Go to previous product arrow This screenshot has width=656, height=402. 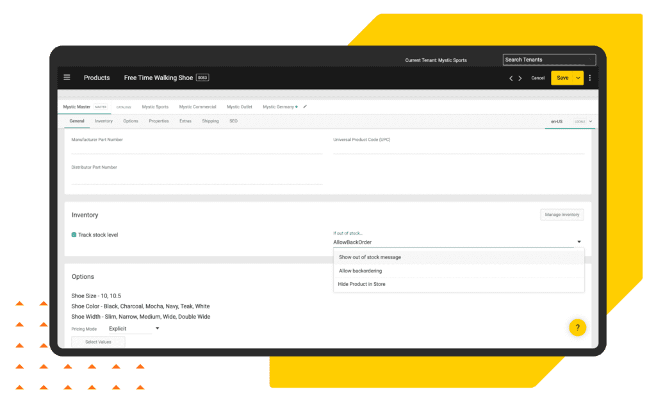click(x=511, y=78)
